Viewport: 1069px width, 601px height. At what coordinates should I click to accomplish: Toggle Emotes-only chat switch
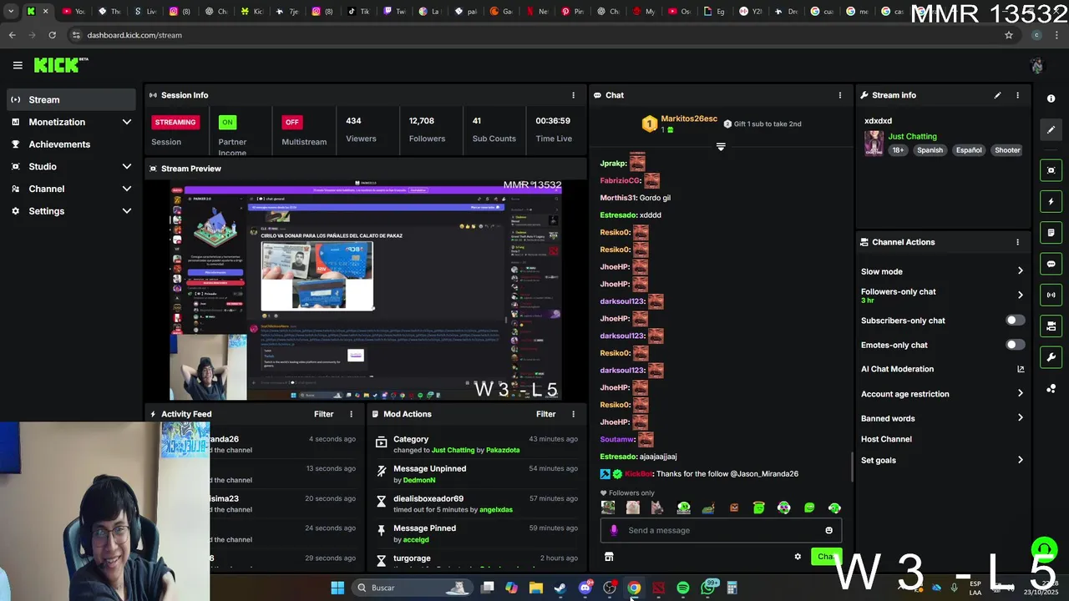tap(1015, 345)
